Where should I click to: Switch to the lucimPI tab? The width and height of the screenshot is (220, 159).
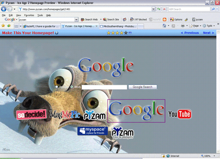[x=41, y=26]
